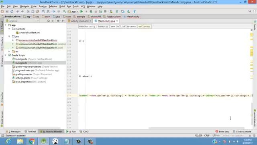Image resolution: width=257 pixels, height=145 pixels.
Task: Click the Debug app bug icon
Action: point(91,11)
